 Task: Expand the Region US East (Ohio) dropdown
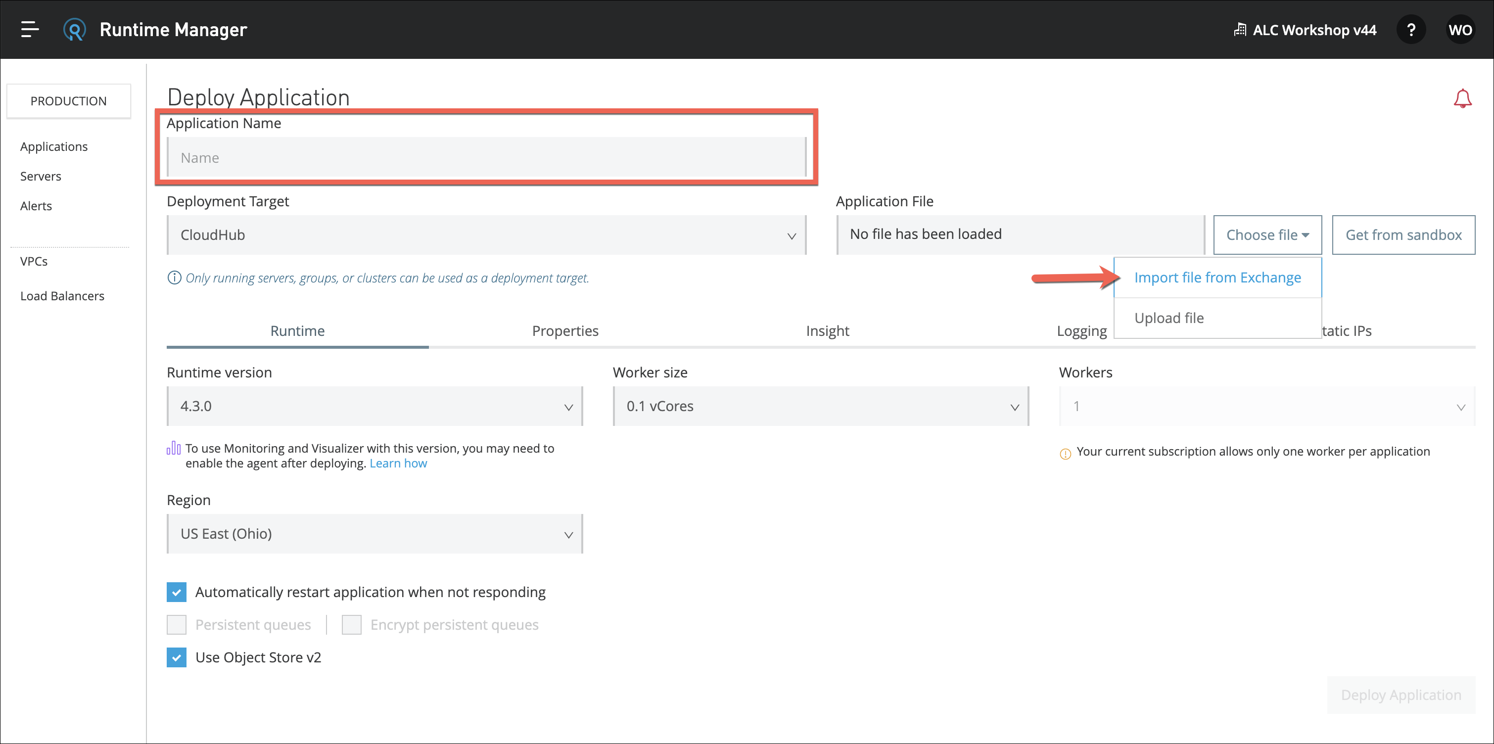[x=374, y=533]
